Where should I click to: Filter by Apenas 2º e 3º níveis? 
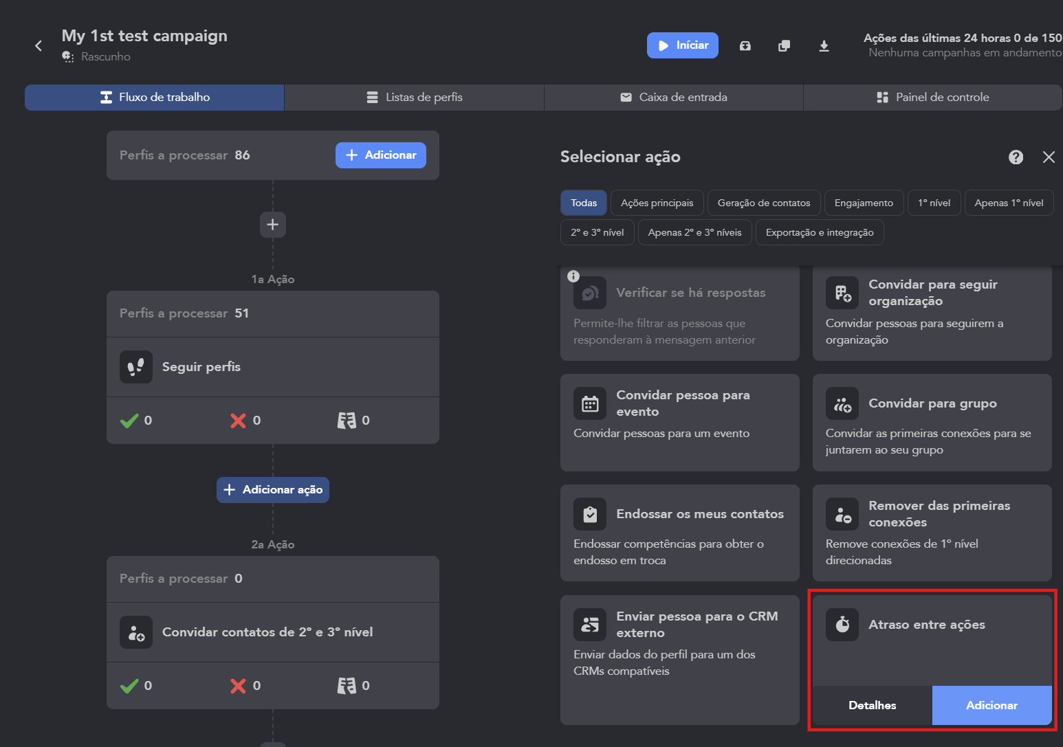point(695,232)
